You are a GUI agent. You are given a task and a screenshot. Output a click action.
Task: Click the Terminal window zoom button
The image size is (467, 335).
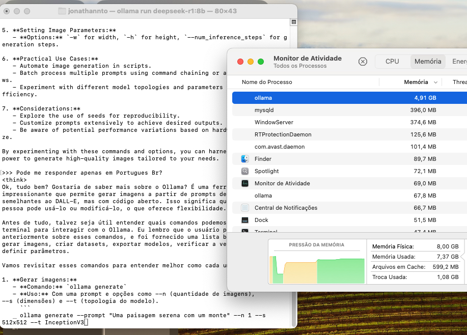[28, 11]
